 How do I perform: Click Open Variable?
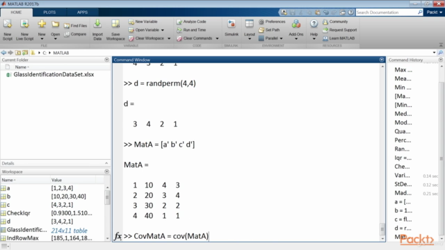point(144,30)
